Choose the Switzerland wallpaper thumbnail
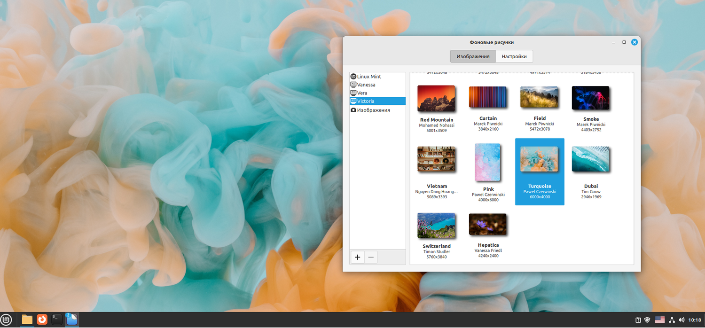Screen dimensions: 705x328 click(x=437, y=226)
